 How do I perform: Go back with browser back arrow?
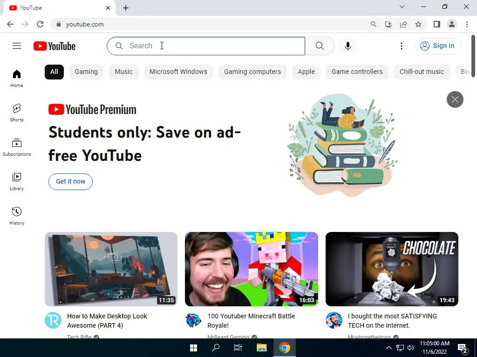coord(10,24)
